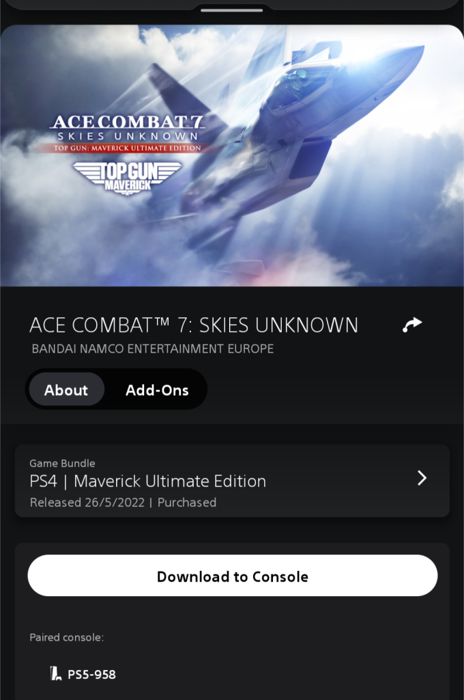This screenshot has height=700, width=464.
Task: Open the fighter jet hero artwork
Action: [x=232, y=155]
